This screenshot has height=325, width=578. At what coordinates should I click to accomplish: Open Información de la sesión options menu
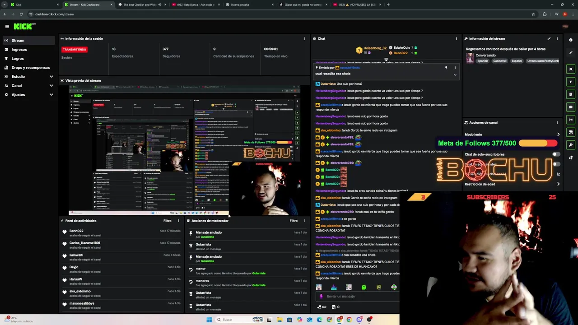304,38
